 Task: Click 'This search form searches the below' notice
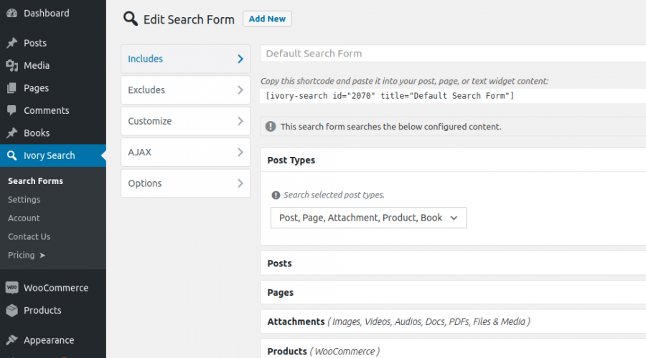point(391,127)
